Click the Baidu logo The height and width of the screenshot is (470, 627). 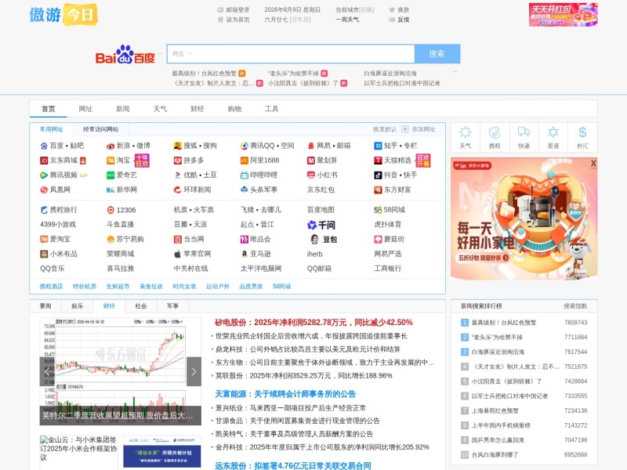click(125, 54)
